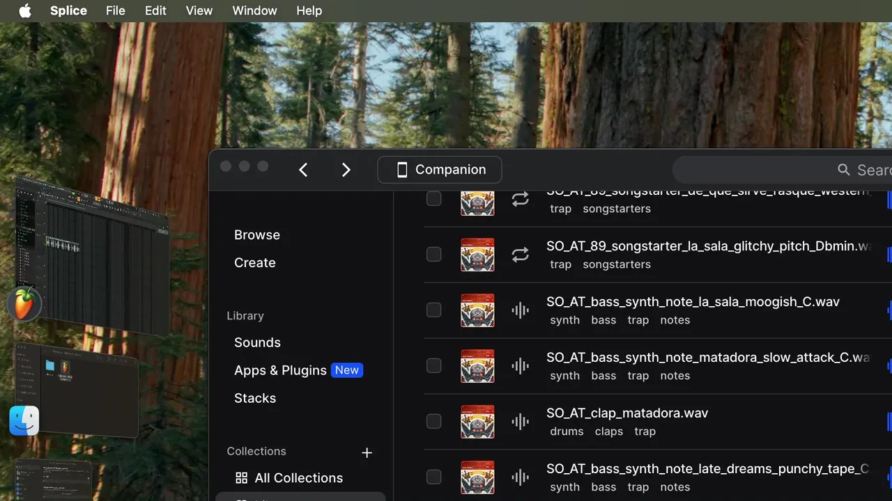
Task: Click loop icon on la_sala_glitchy_pitch row
Action: pos(521,255)
